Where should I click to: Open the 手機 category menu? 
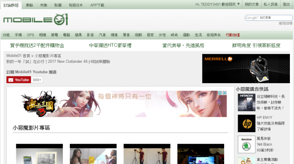click(x=18, y=35)
